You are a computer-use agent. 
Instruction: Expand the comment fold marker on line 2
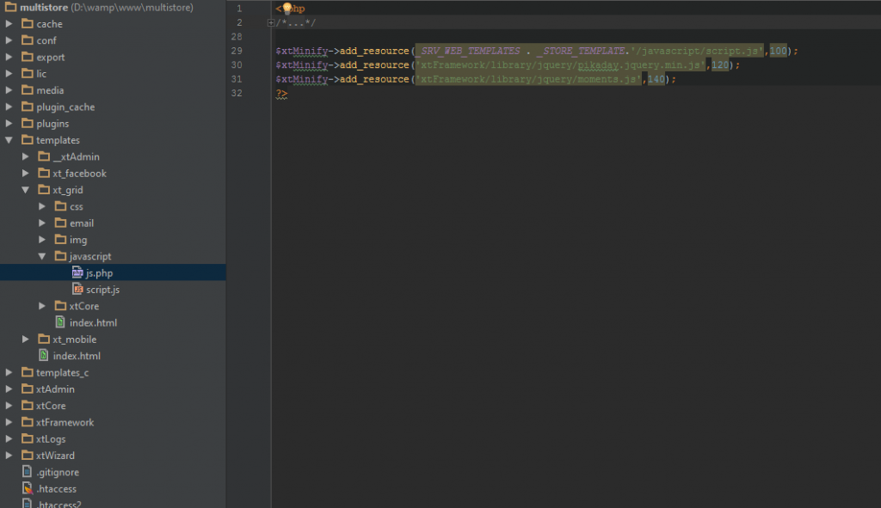pyautogui.click(x=273, y=21)
